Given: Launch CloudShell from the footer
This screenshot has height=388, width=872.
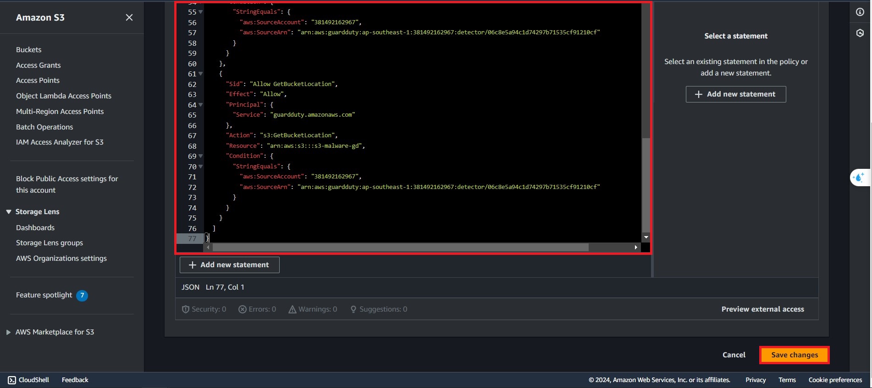Looking at the screenshot, I should click(28, 380).
